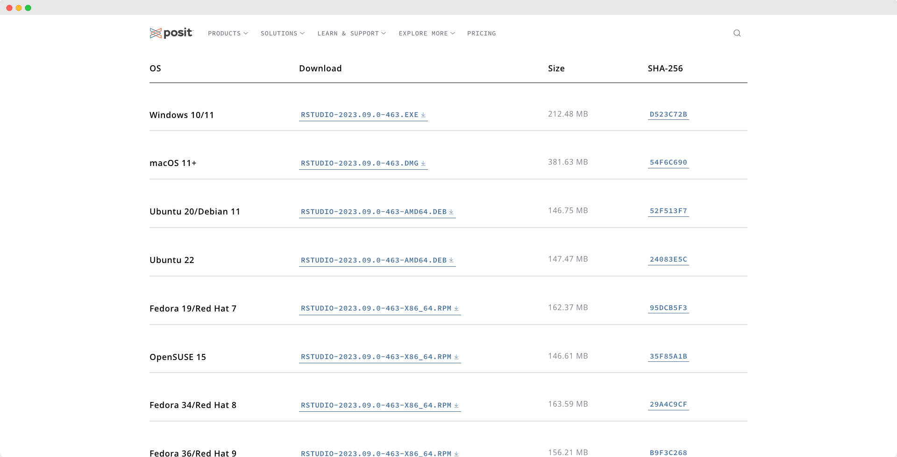Click download arrow icon for Ubuntu 22 DEB

click(451, 260)
